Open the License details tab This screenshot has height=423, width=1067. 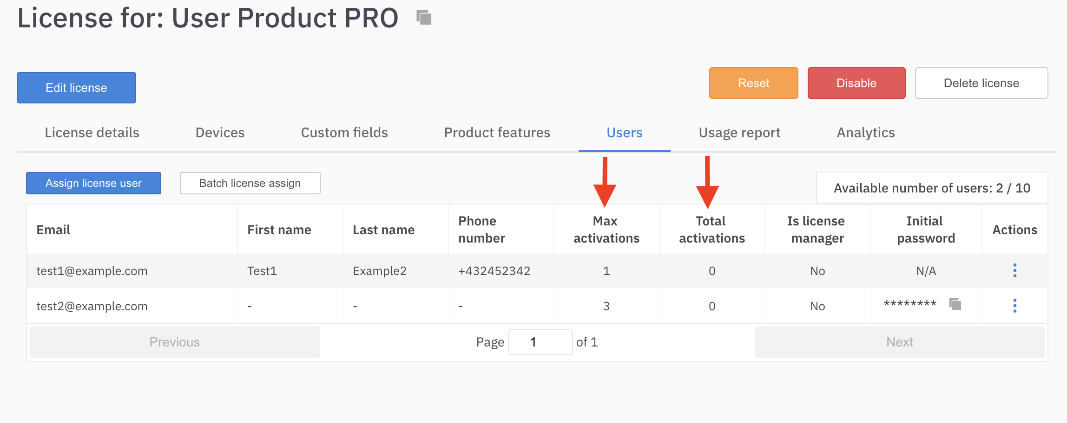92,133
